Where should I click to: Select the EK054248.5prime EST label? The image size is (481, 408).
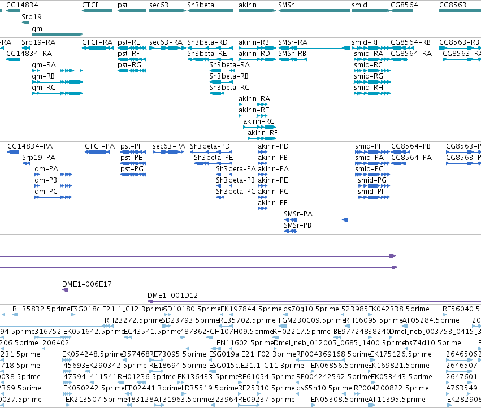[x=92, y=354]
